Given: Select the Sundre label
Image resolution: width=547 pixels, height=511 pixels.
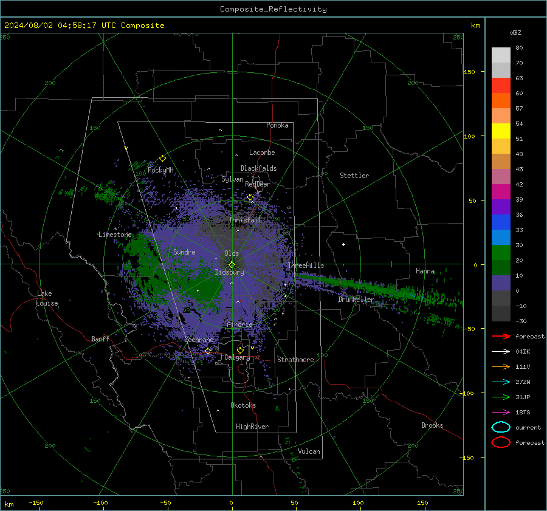Looking at the screenshot, I should tap(184, 252).
